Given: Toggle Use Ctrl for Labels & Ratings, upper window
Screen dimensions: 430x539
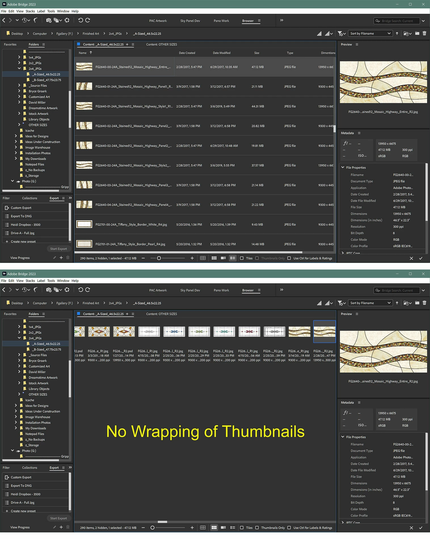Looking at the screenshot, I should (x=289, y=258).
